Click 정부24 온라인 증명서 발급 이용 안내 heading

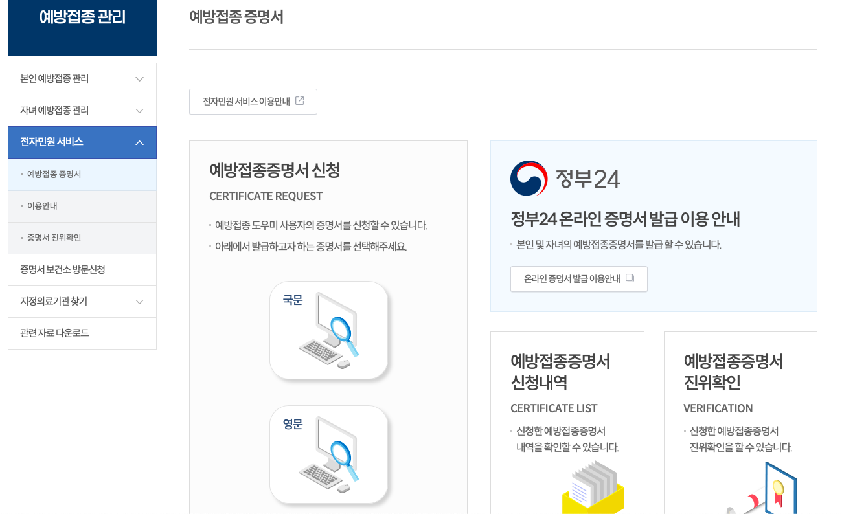click(625, 219)
